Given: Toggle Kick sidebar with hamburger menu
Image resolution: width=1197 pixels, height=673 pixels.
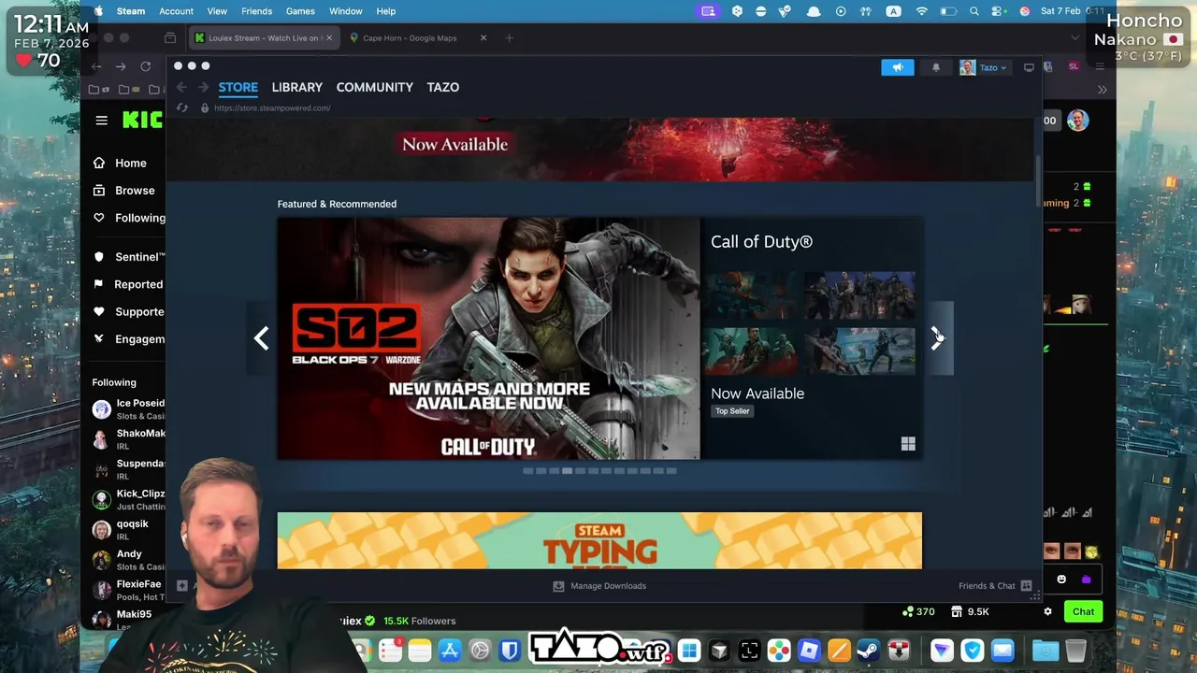Looking at the screenshot, I should [x=101, y=120].
